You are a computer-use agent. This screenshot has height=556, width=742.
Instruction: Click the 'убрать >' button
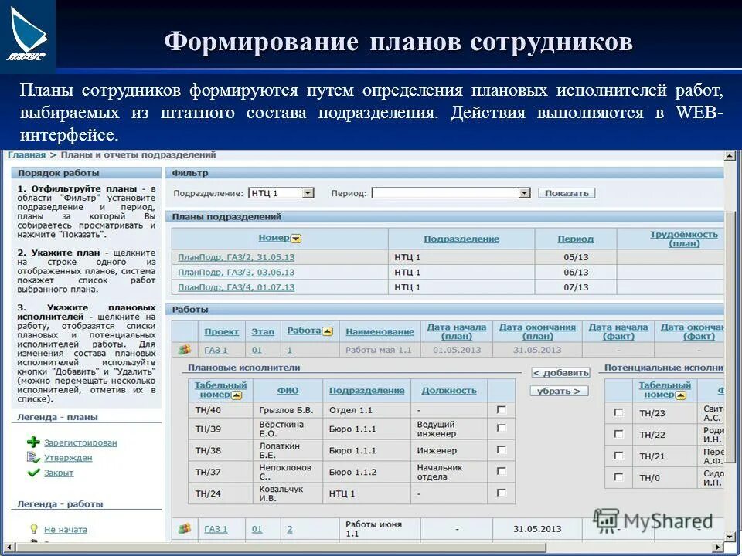[560, 391]
